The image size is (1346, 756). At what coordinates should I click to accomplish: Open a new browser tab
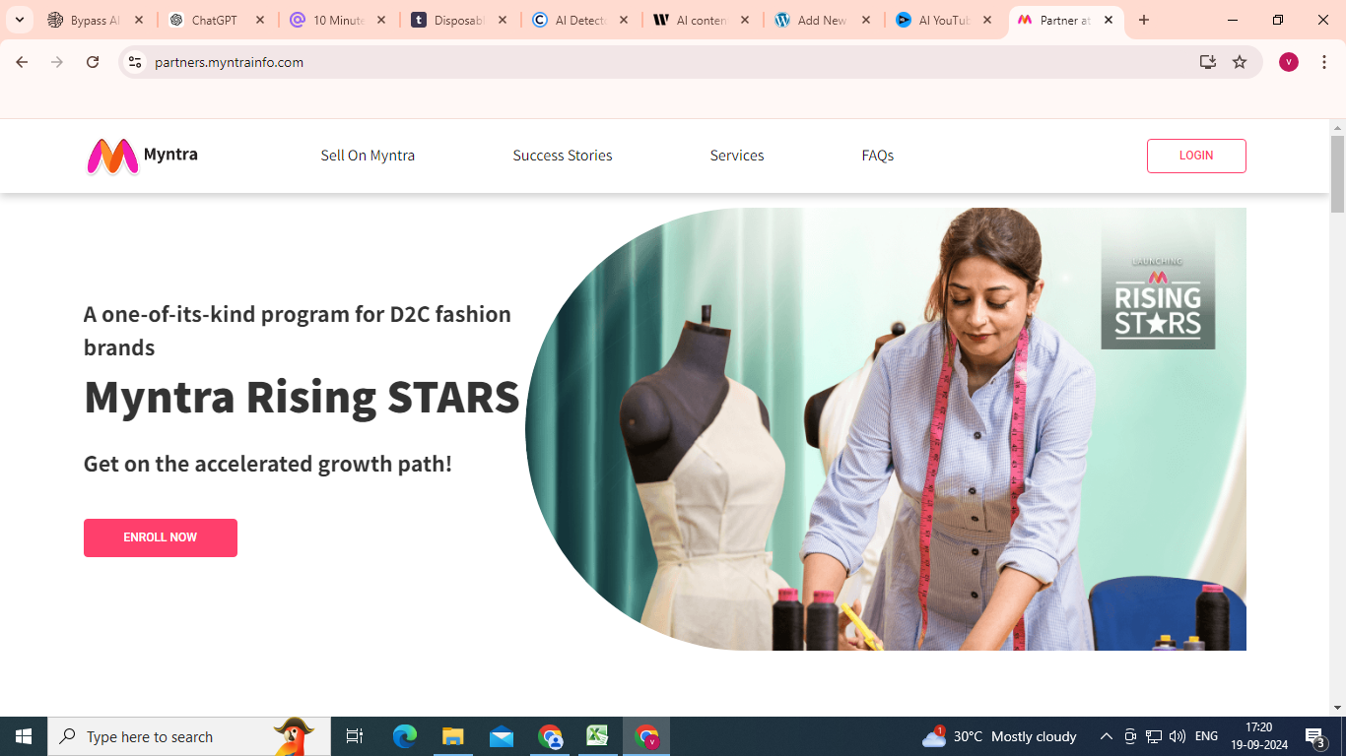pyautogui.click(x=1143, y=20)
